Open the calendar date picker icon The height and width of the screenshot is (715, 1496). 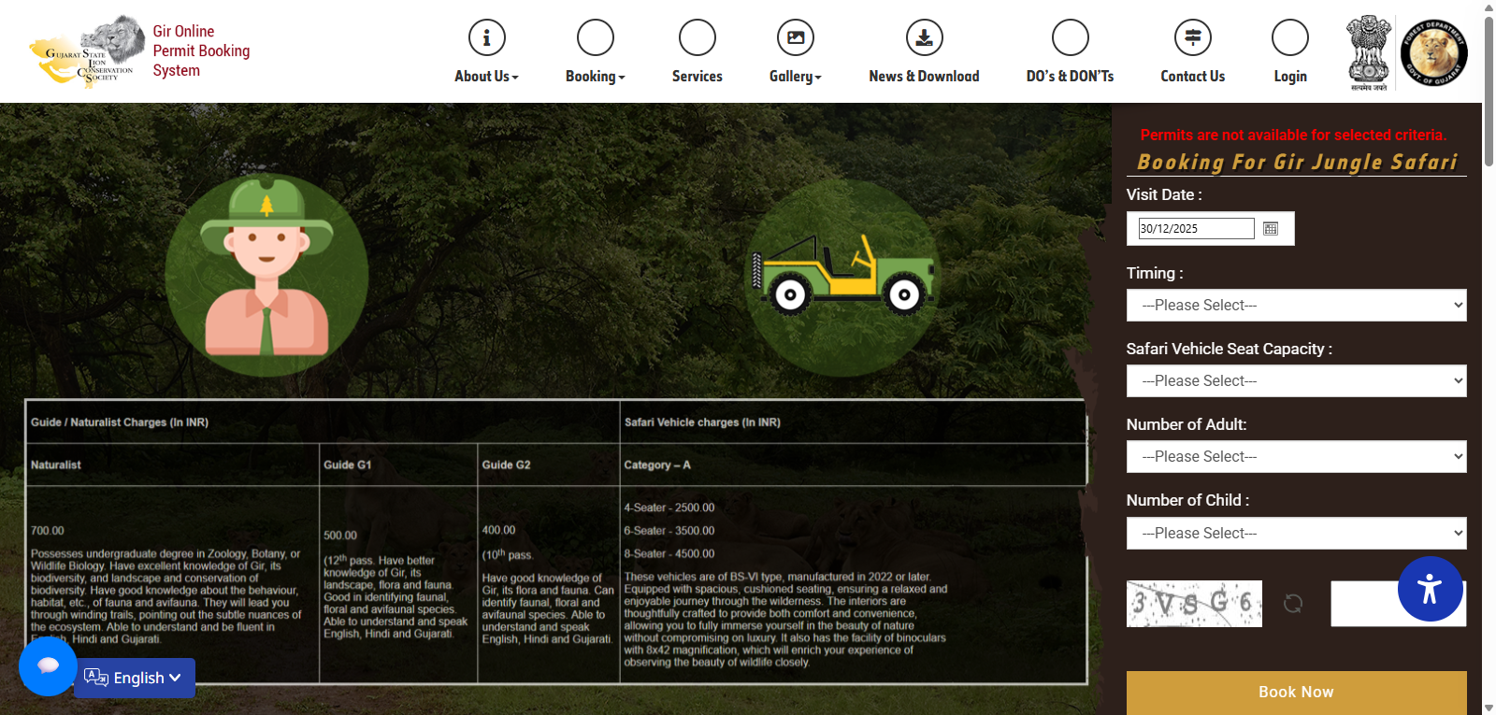[x=1271, y=229]
